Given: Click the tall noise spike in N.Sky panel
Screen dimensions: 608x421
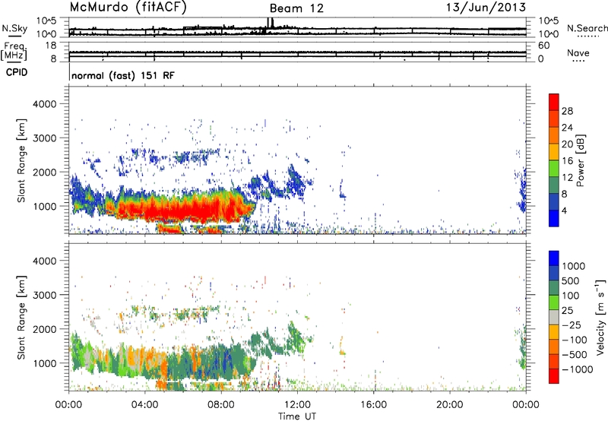Looking at the screenshot, I should [x=270, y=24].
